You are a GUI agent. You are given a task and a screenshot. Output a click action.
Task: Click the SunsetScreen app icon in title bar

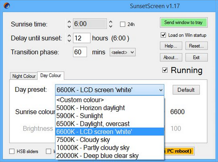point(6,6)
